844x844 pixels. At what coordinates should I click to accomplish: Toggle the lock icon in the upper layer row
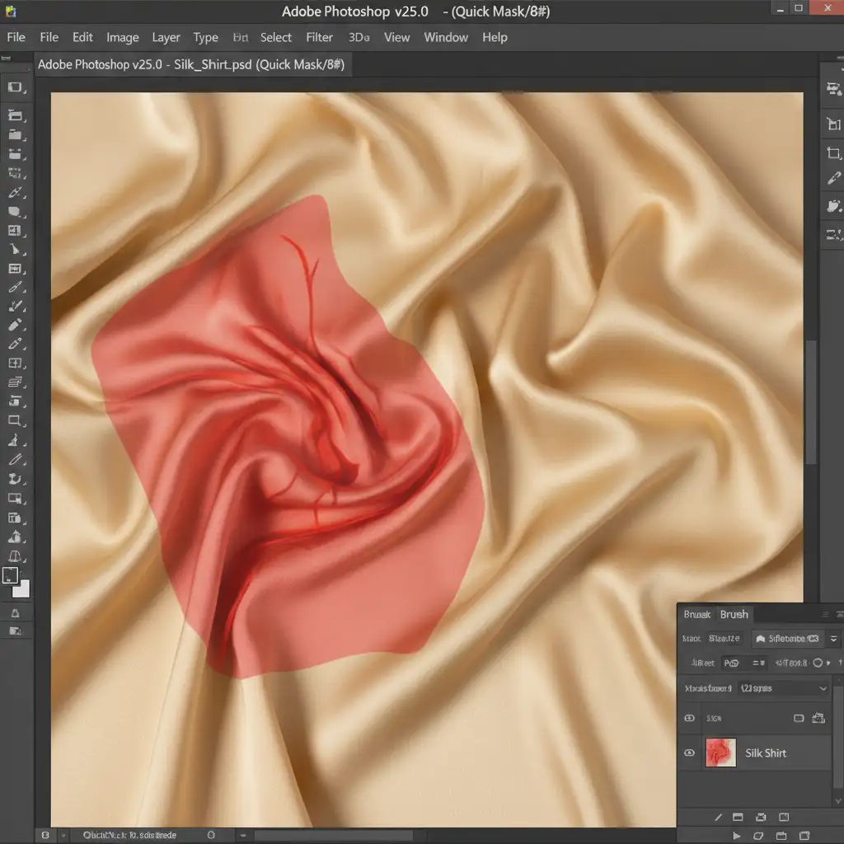pyautogui.click(x=818, y=719)
